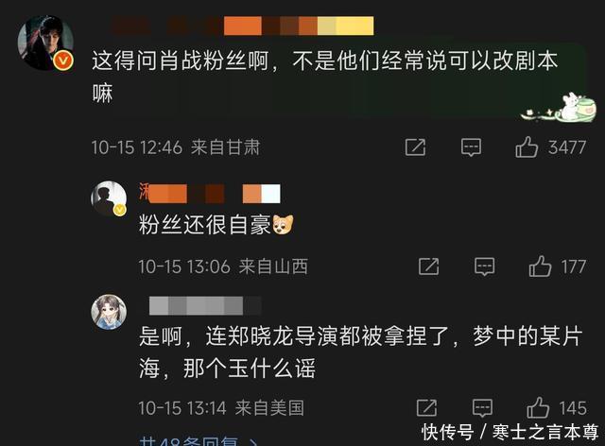This screenshot has width=605, height=446.
Task: Open reply box for 山西 comment
Action: [x=485, y=266]
